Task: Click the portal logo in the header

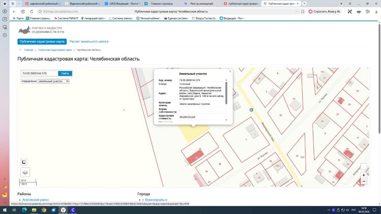Action: click(x=41, y=30)
